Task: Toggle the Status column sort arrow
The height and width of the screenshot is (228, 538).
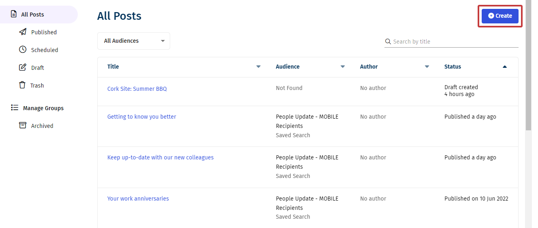Action: click(x=505, y=67)
